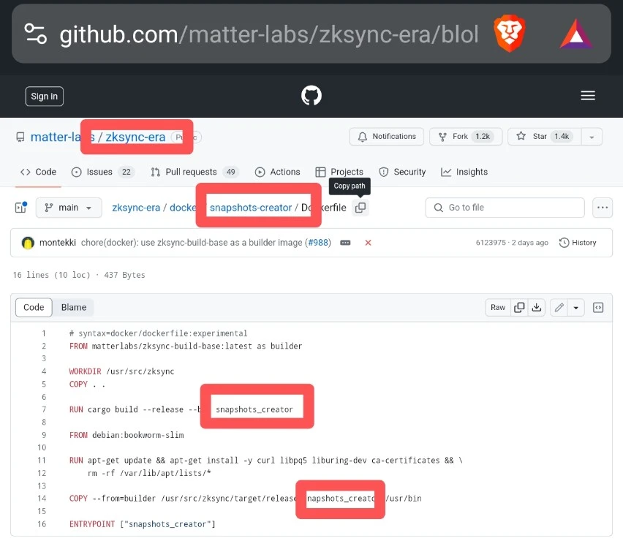
Task: Switch to the Code view
Action: tap(34, 308)
